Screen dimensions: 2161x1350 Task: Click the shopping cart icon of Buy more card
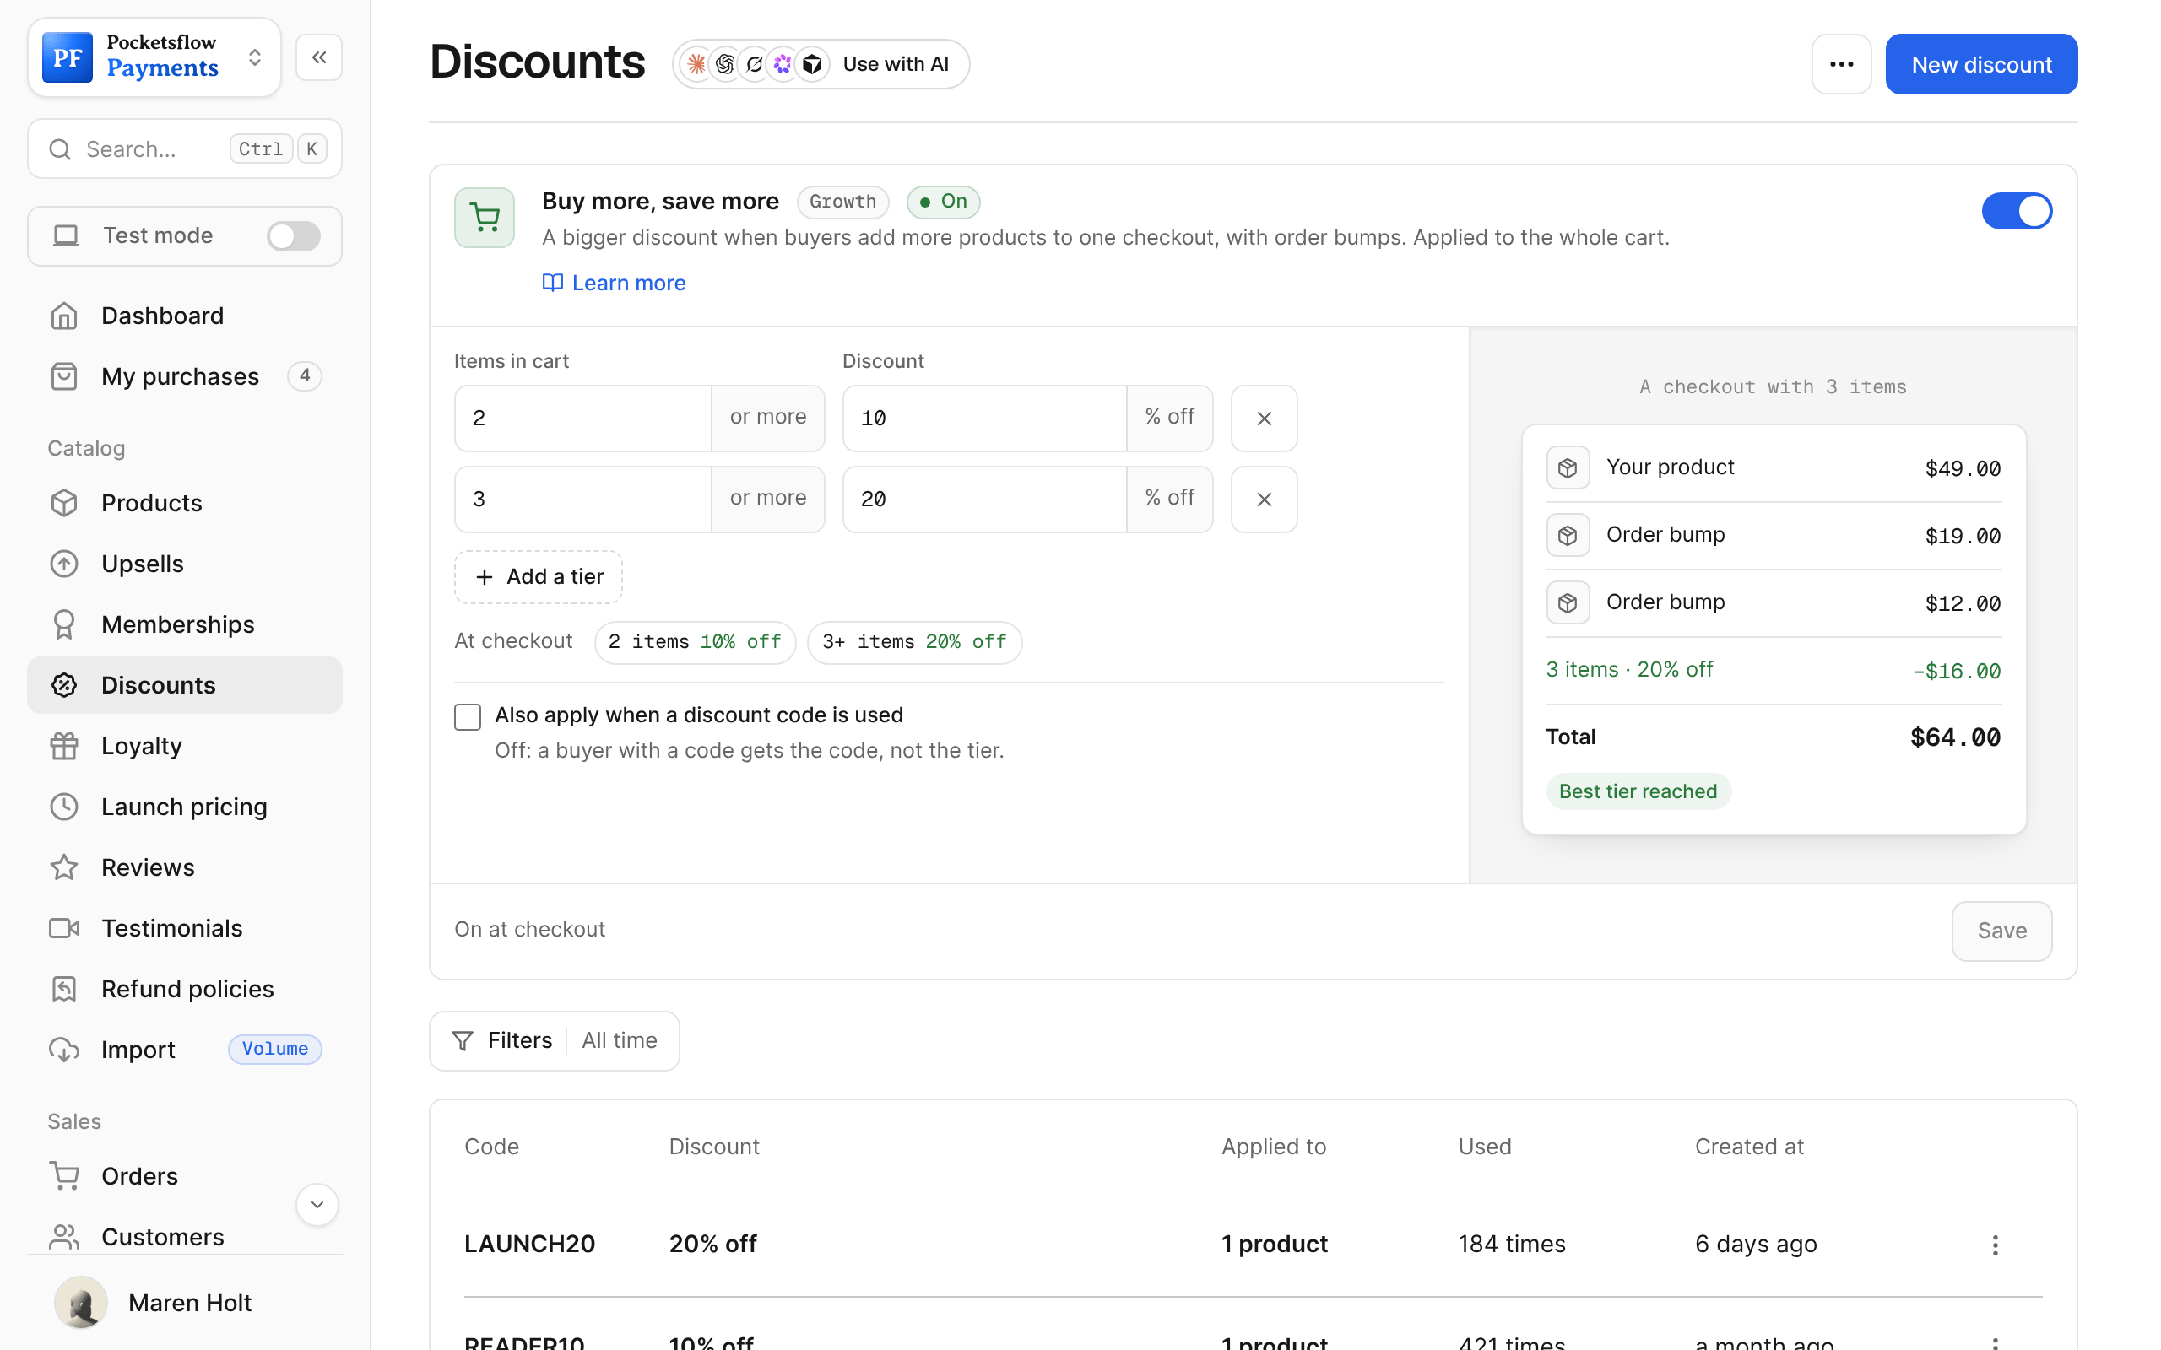pos(485,218)
